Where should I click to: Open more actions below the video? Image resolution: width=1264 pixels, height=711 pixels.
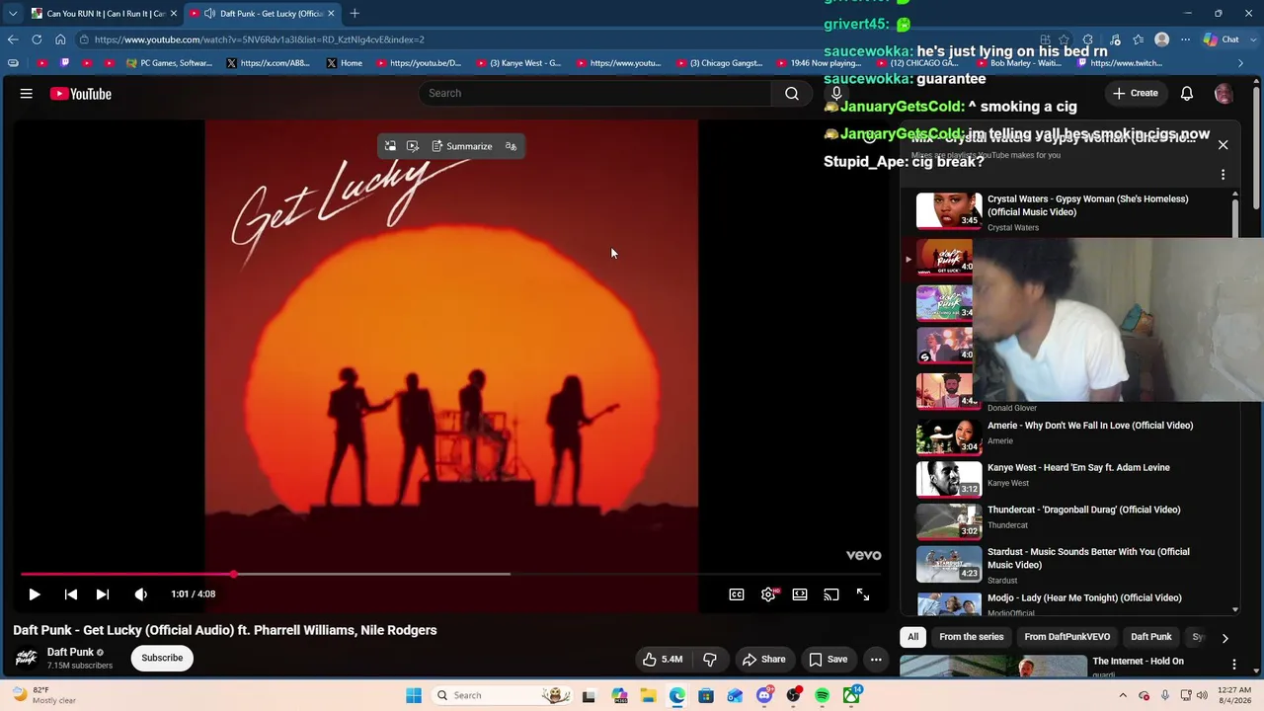pos(876,659)
